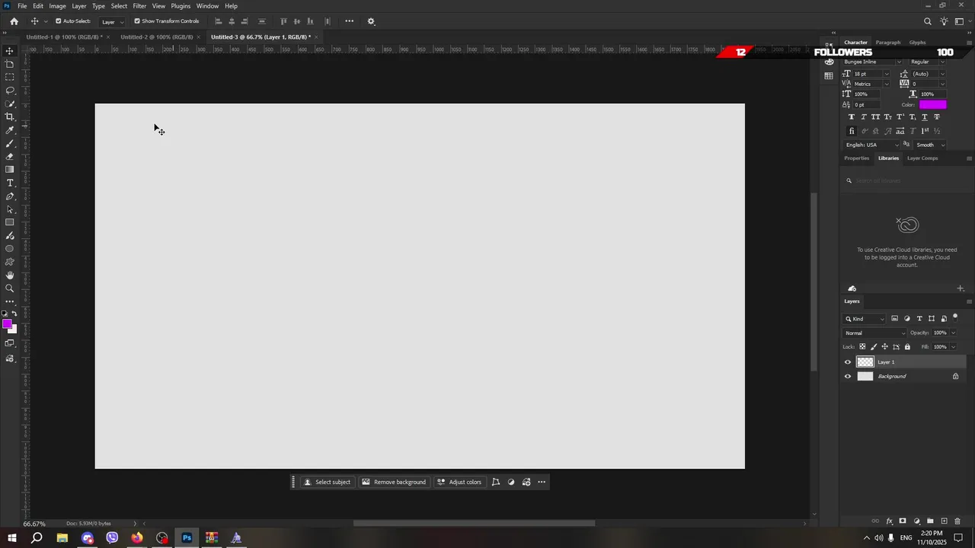
Task: Create a new layer plus icon
Action: pyautogui.click(x=944, y=521)
